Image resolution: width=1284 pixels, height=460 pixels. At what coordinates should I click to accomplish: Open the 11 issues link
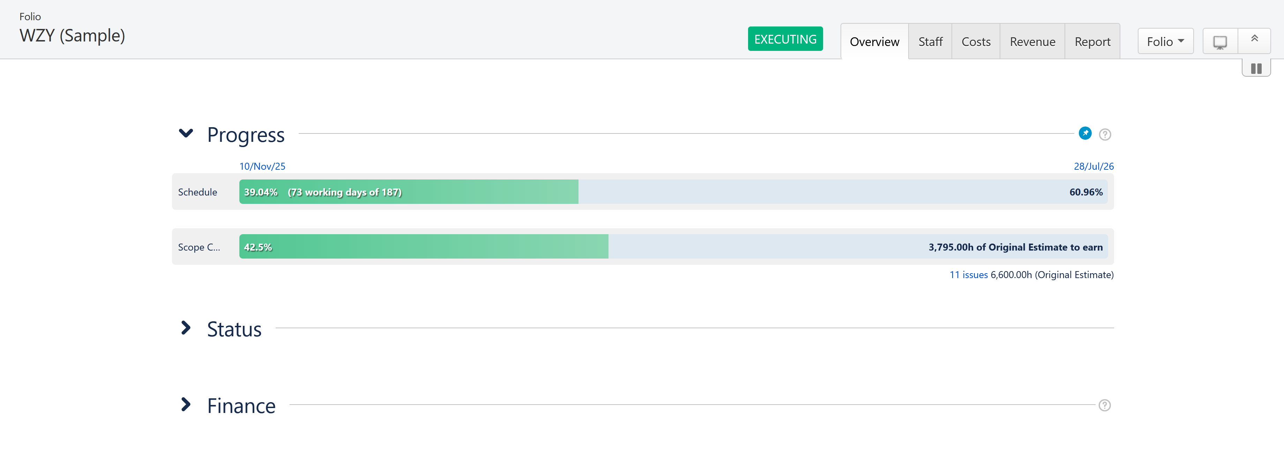[968, 275]
